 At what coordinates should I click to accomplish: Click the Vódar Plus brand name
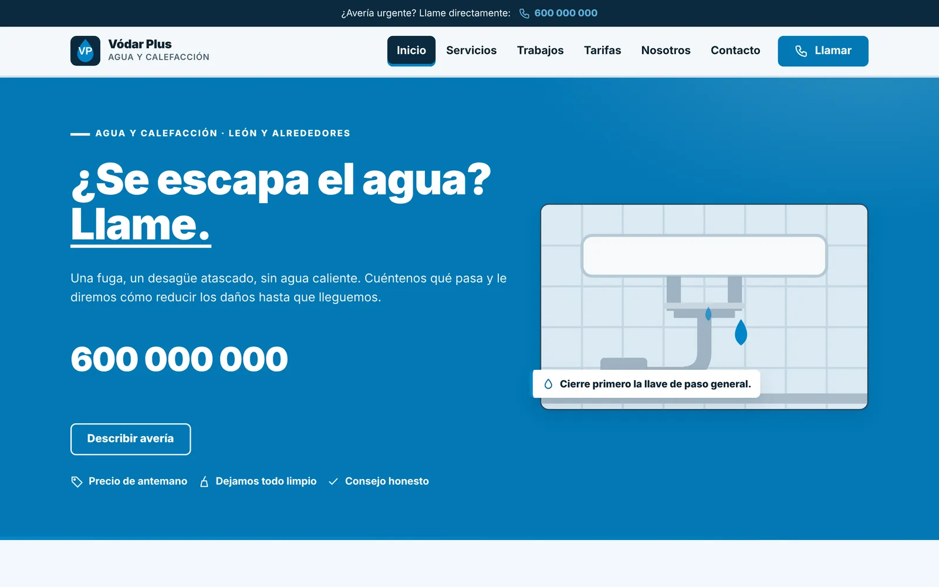click(x=140, y=44)
